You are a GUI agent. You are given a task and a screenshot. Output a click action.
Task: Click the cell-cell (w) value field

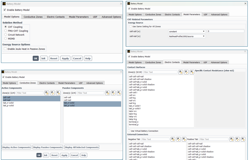(x=225, y=31)
